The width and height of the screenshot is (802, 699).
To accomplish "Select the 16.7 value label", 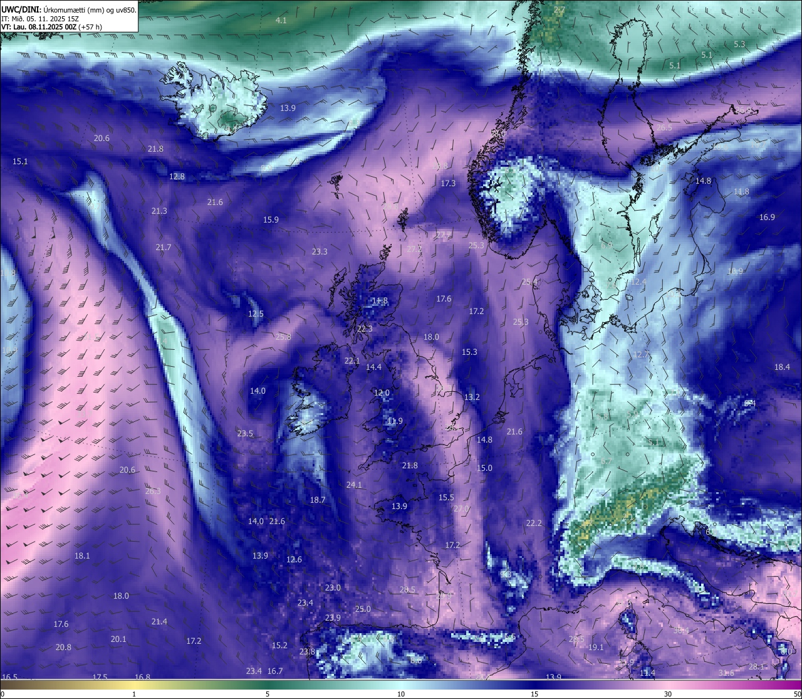I will click(x=275, y=671).
